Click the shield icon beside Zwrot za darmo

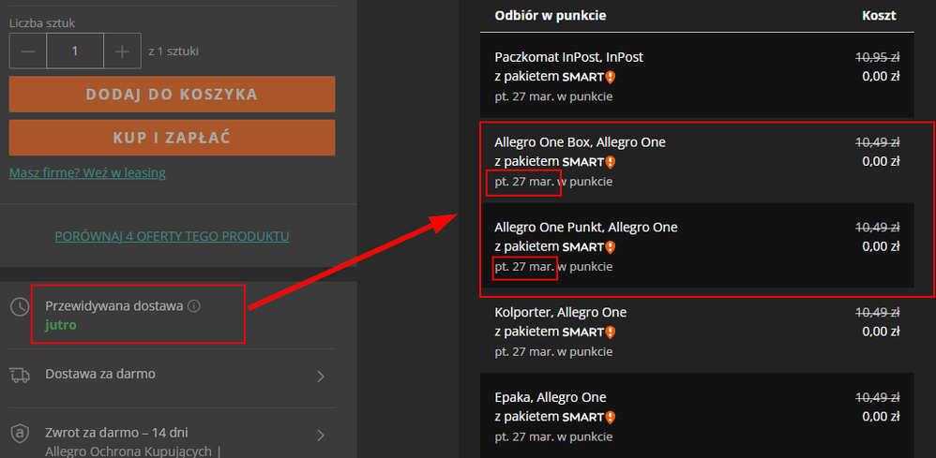coord(20,434)
